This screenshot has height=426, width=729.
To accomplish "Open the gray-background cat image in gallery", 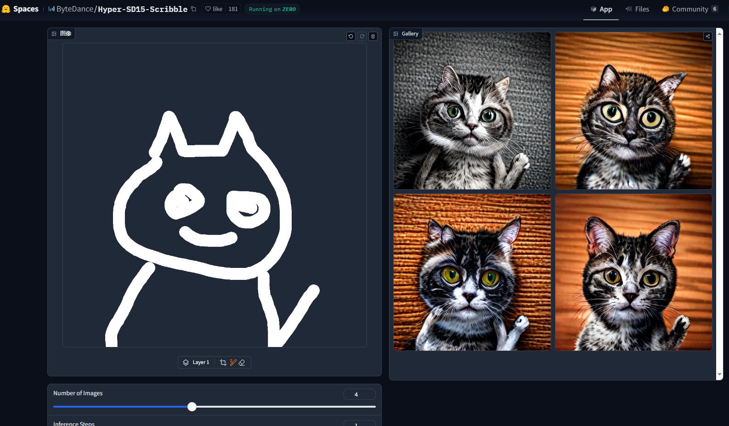I will point(472,111).
